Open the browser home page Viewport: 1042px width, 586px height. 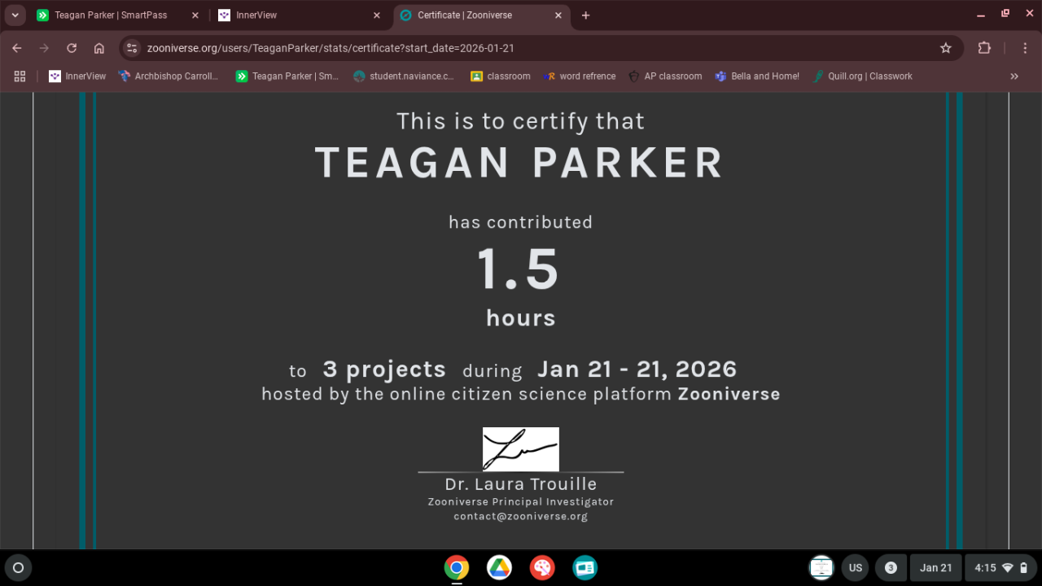coord(99,48)
